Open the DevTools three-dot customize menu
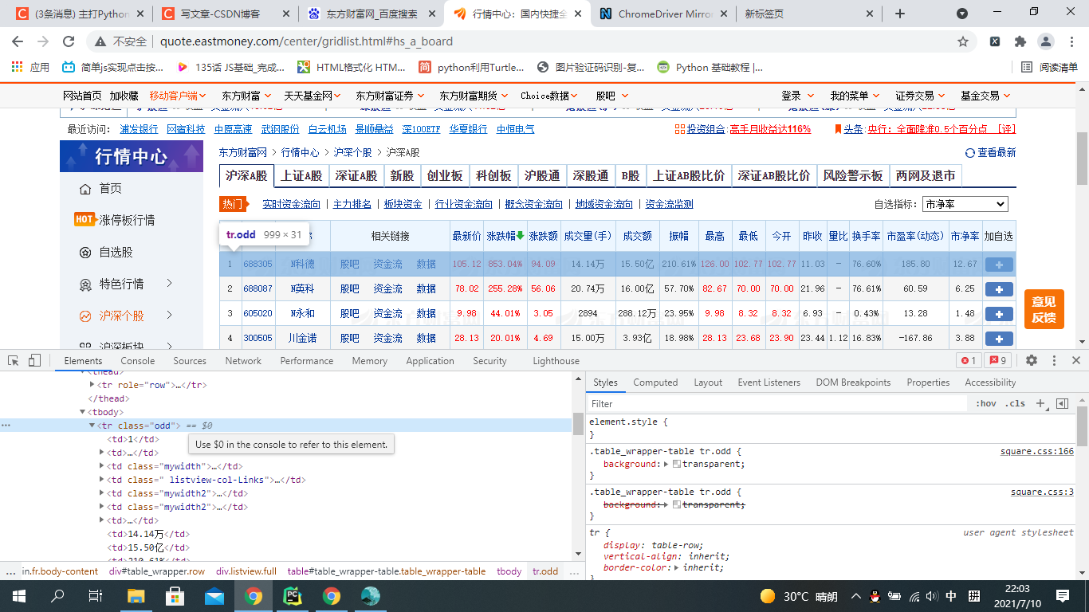1089x612 pixels. [x=1054, y=360]
